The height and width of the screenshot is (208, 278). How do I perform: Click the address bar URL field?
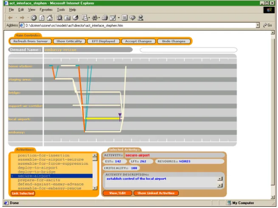[x=138, y=25]
